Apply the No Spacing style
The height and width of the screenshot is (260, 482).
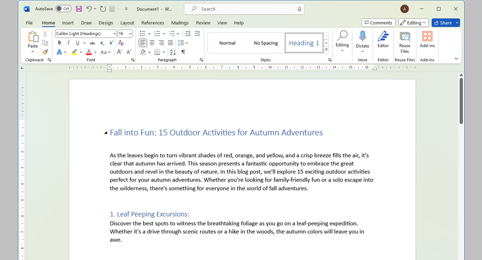click(265, 43)
